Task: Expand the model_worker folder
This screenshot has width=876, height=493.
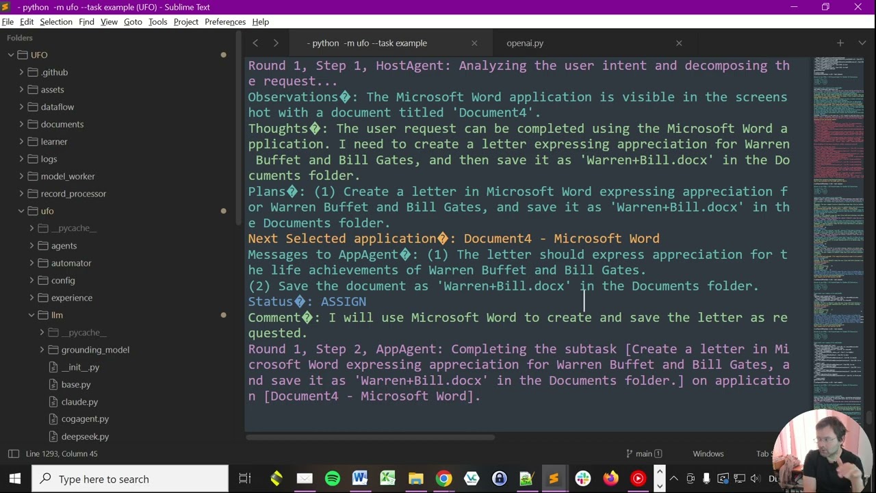Action: [21, 176]
